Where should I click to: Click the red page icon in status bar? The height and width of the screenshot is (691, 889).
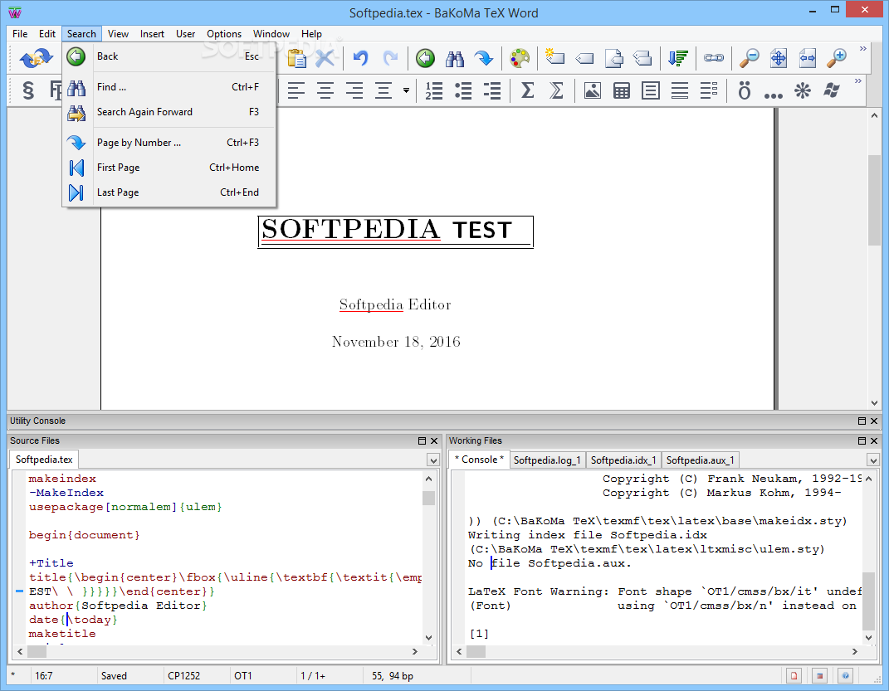[x=794, y=676]
